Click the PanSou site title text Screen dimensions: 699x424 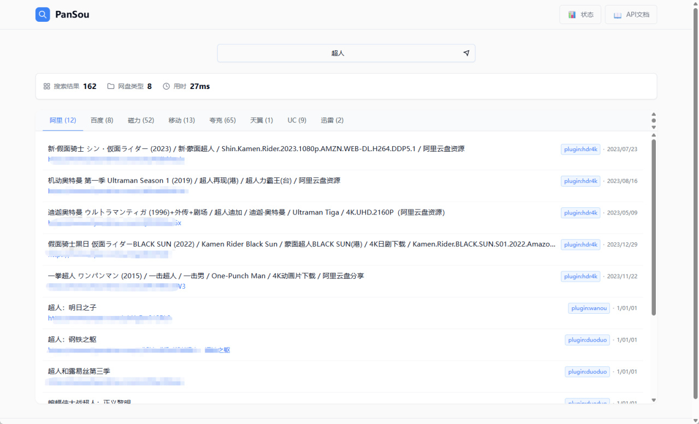(x=72, y=15)
